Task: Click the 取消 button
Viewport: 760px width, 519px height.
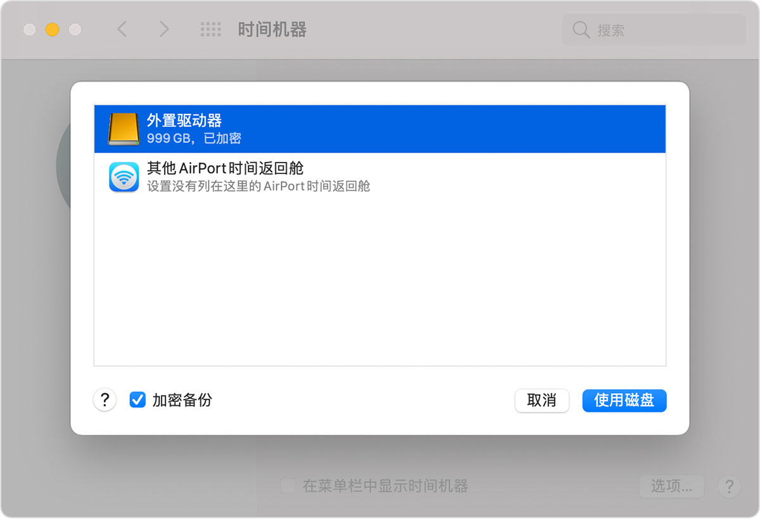Action: pyautogui.click(x=542, y=401)
